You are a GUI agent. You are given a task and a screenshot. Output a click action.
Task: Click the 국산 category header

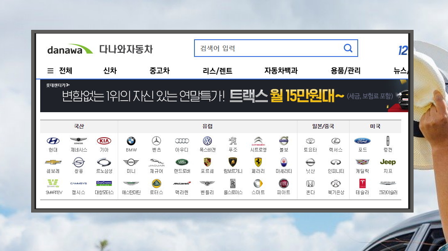(x=79, y=127)
